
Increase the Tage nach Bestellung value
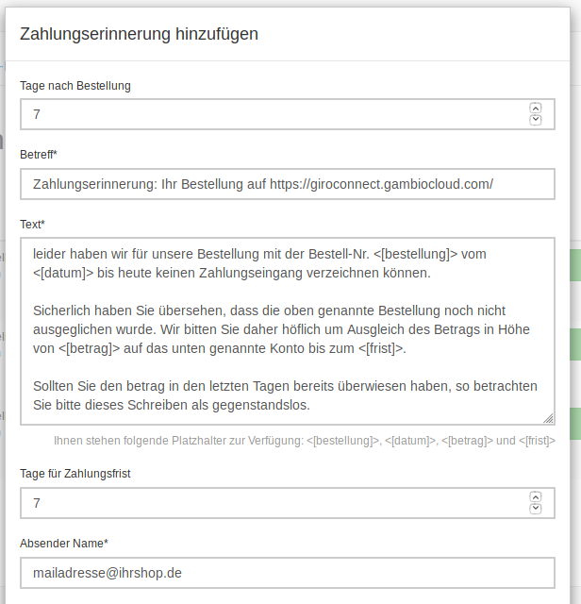coord(536,109)
